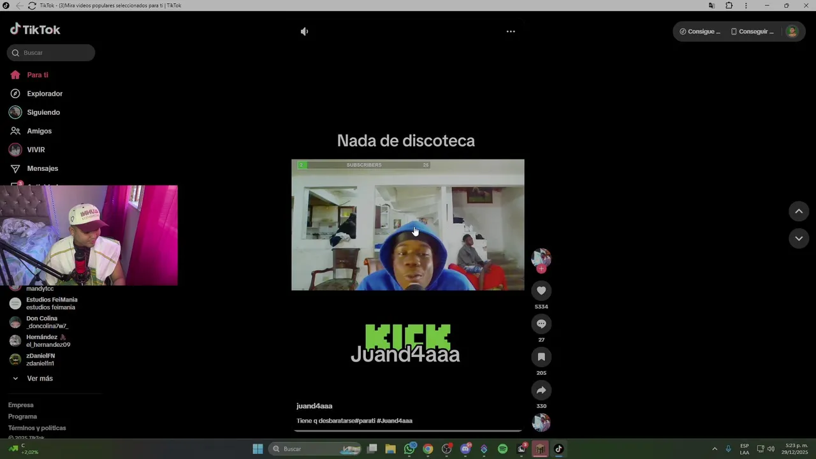Open File Explorer from the taskbar
The height and width of the screenshot is (459, 816).
click(391, 449)
